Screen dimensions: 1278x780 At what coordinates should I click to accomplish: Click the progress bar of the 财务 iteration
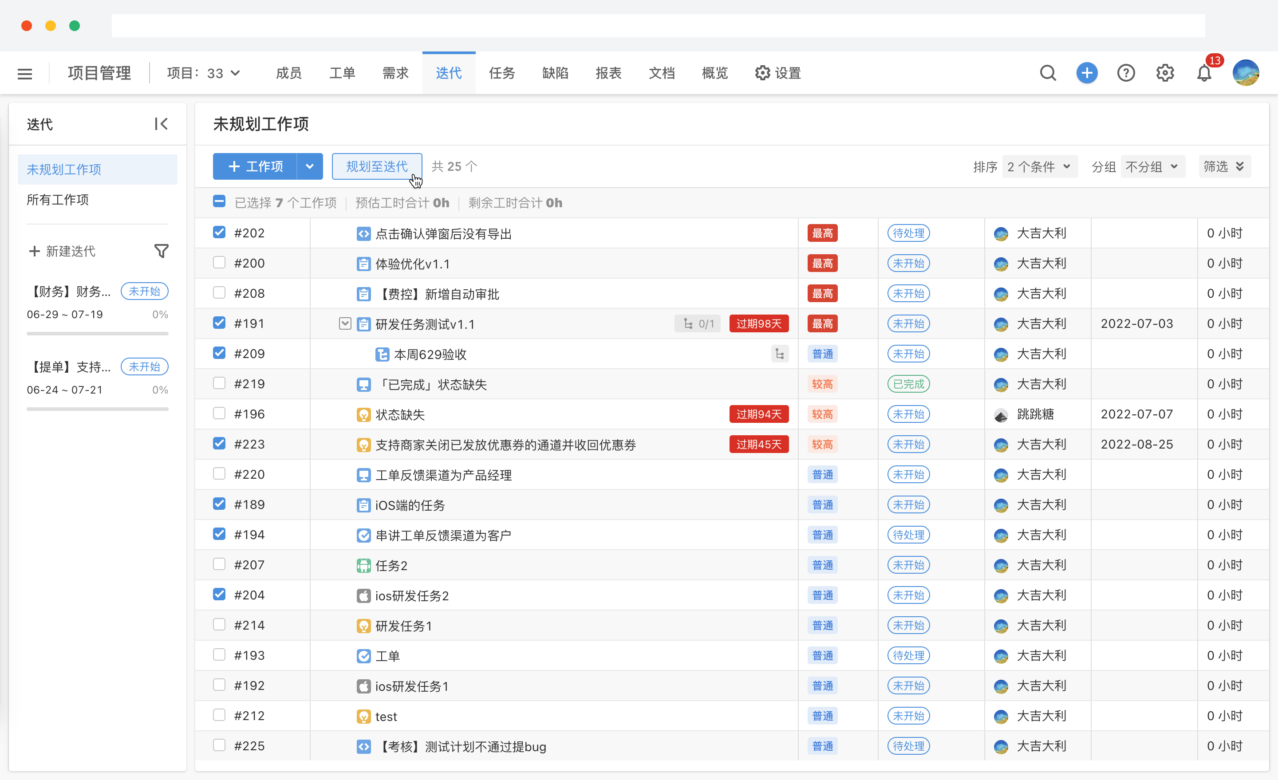point(97,334)
